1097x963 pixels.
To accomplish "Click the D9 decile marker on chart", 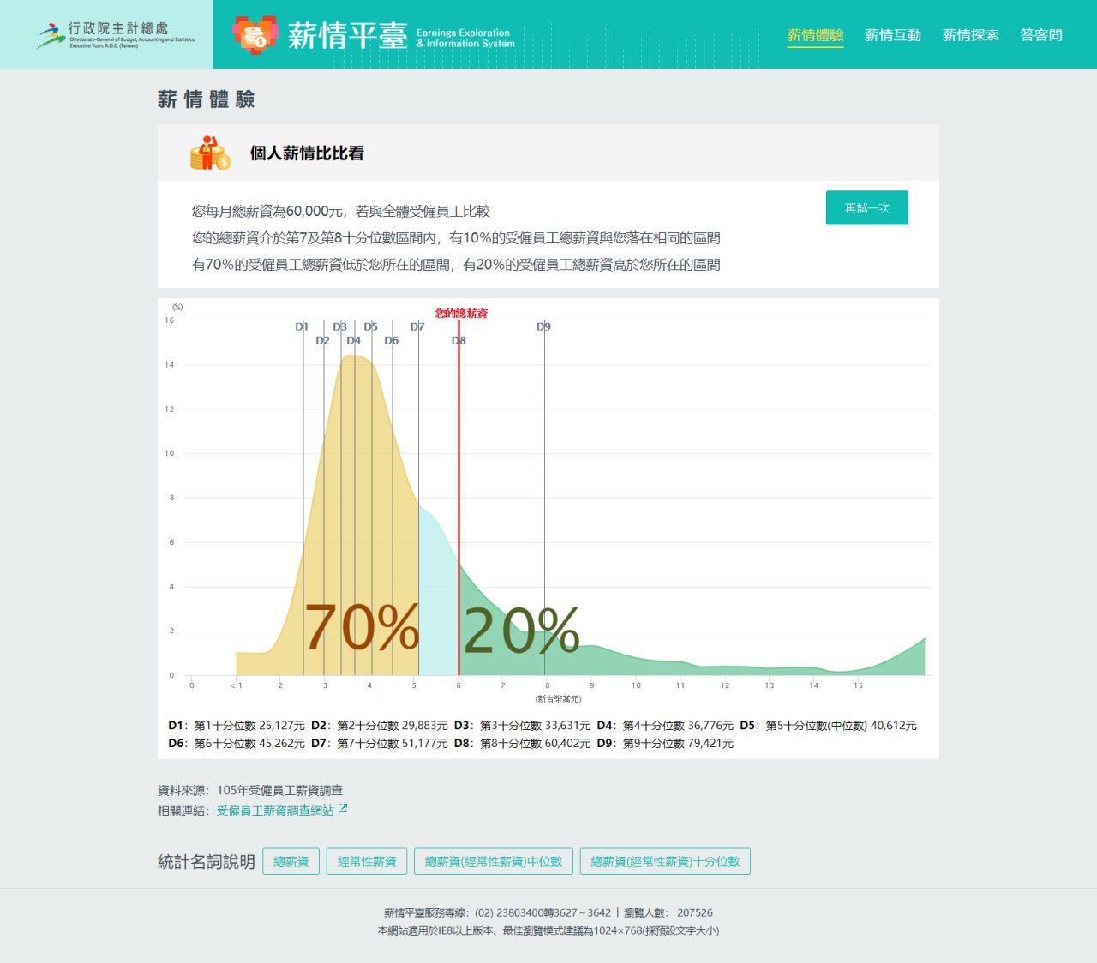I will (543, 327).
